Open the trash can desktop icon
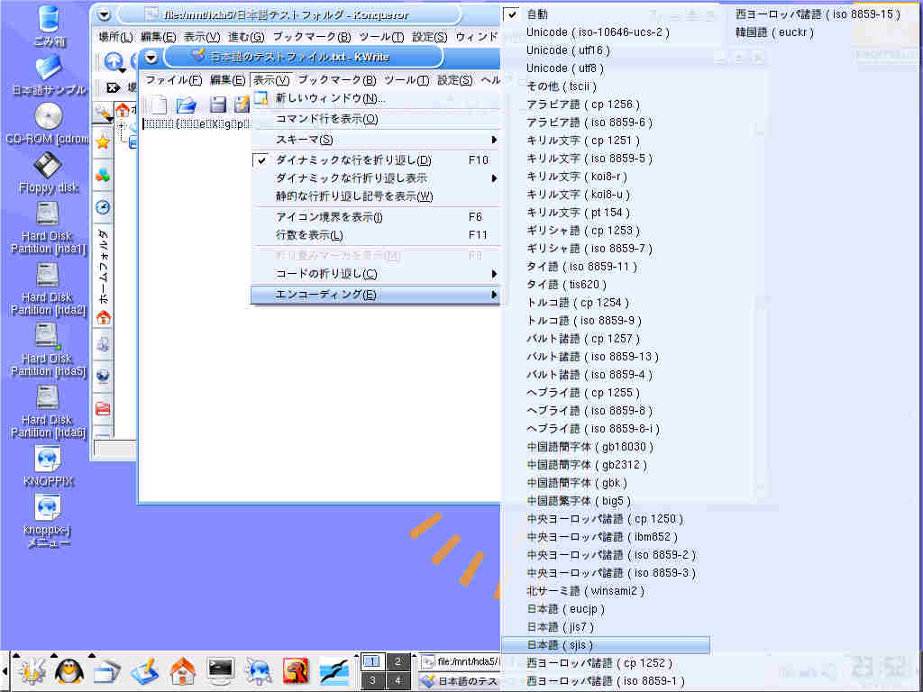The width and height of the screenshot is (923, 692). tap(49, 19)
